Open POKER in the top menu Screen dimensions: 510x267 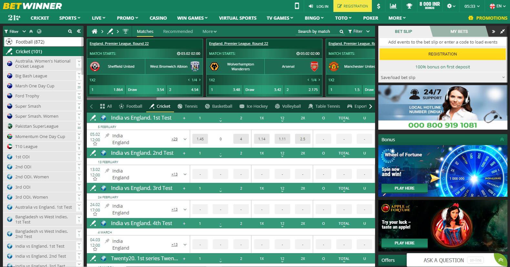click(x=371, y=18)
